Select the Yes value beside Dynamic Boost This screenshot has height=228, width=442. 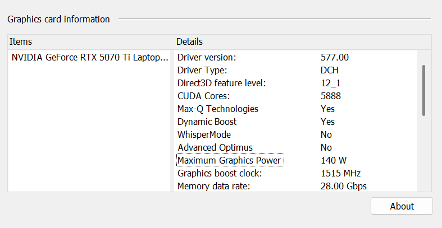[x=327, y=122]
